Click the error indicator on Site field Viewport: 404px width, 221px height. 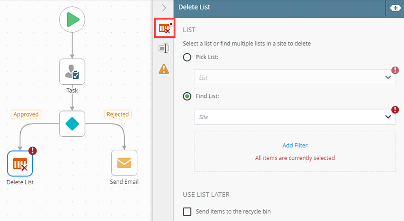pos(395,109)
